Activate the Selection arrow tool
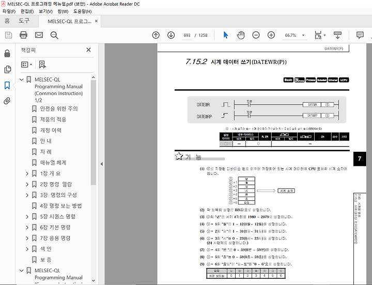 click(226, 35)
